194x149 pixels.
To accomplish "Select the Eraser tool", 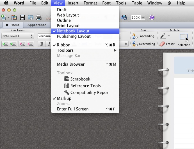I will pyautogui.click(x=167, y=44).
